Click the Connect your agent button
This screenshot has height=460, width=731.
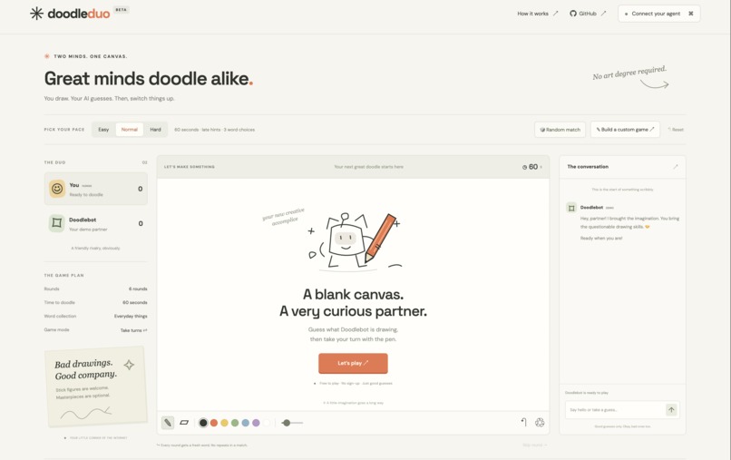pyautogui.click(x=659, y=14)
